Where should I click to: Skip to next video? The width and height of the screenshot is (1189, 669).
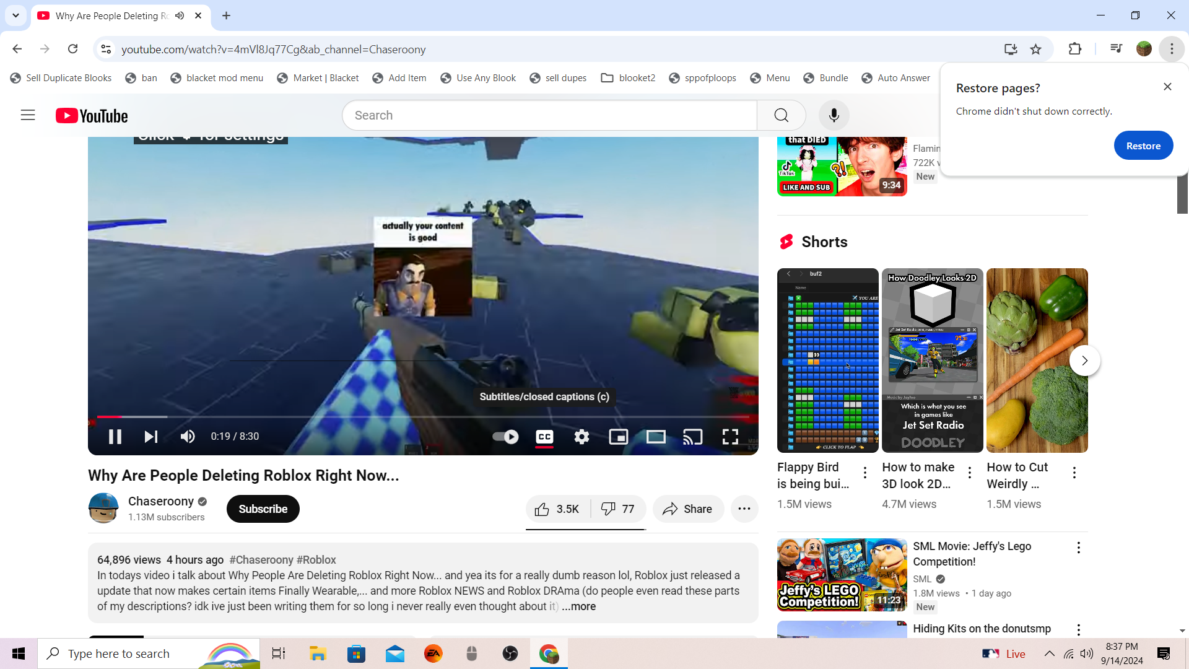[150, 437]
